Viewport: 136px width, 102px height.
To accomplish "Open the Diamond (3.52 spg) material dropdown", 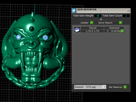I will [104, 87].
